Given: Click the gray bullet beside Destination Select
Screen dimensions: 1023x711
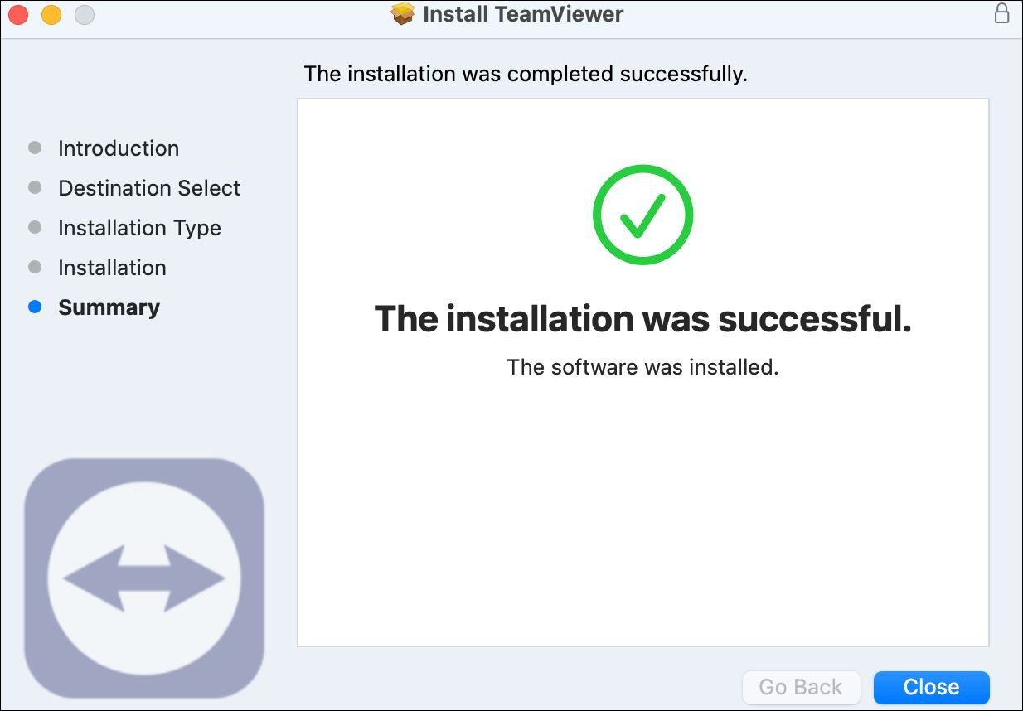Looking at the screenshot, I should click(35, 187).
